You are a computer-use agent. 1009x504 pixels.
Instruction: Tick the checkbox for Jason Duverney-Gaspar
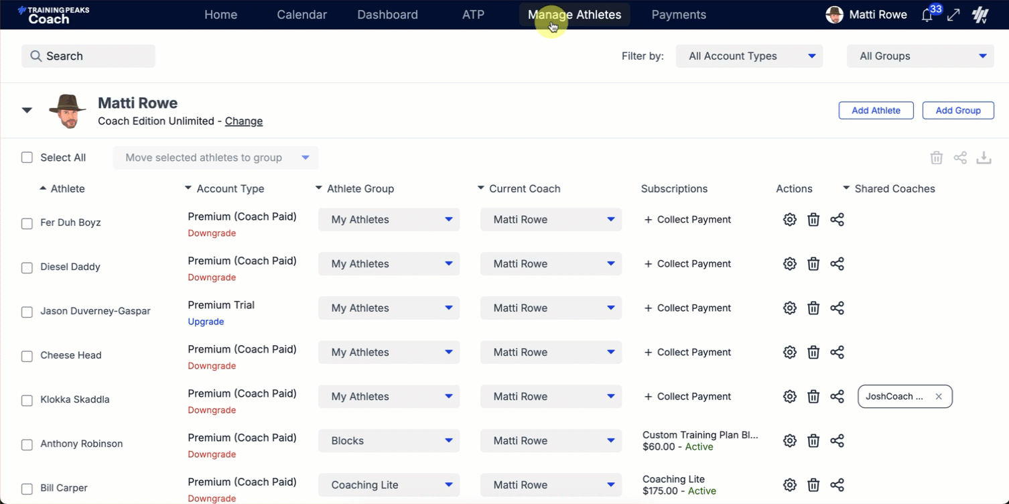[27, 312]
